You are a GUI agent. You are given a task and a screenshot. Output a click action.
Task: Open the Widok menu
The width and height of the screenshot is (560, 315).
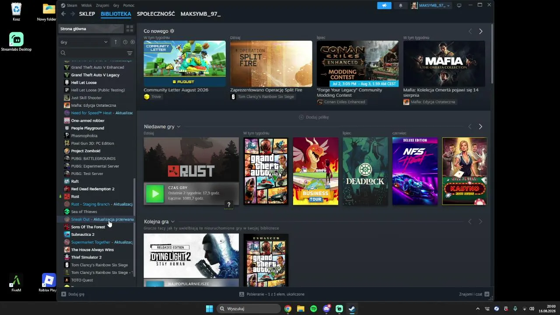(87, 5)
